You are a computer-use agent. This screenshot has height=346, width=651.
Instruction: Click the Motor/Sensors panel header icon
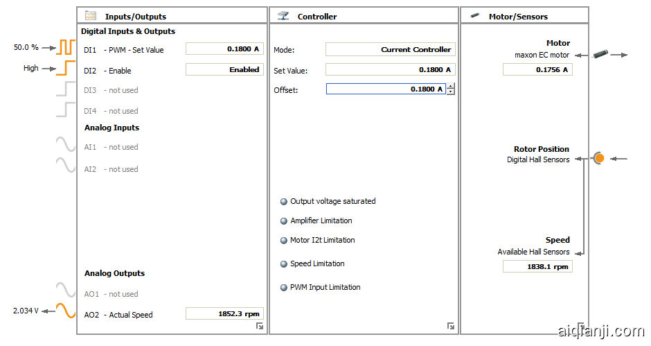(x=475, y=15)
